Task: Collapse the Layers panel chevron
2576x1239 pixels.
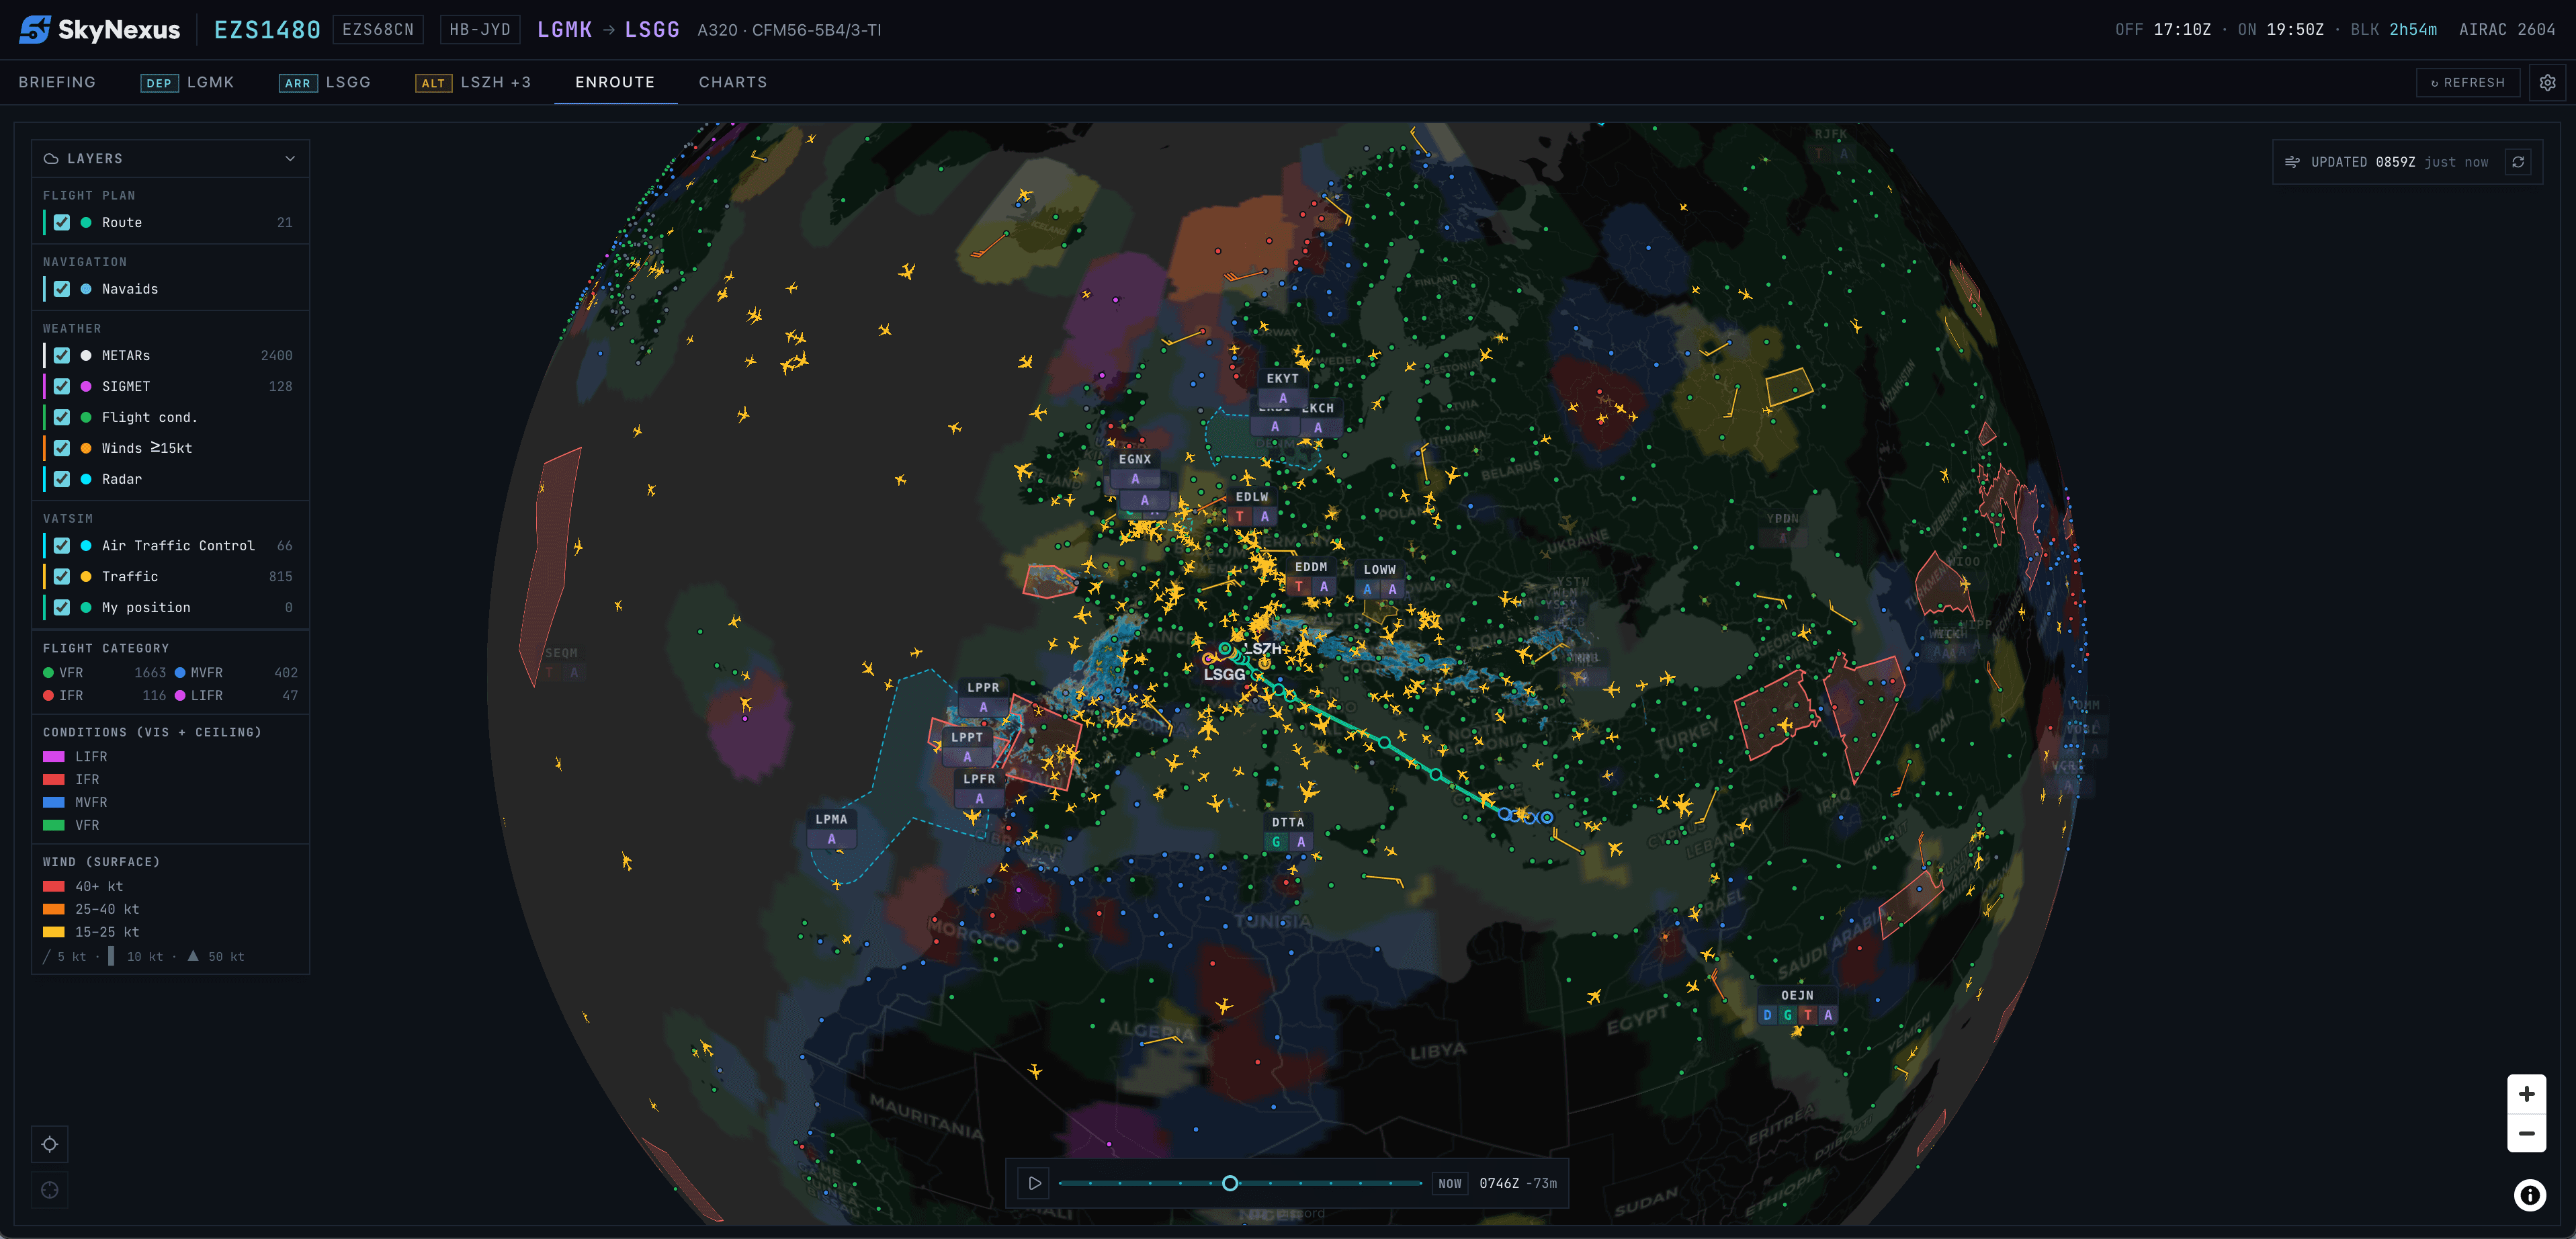Action: pos(290,159)
